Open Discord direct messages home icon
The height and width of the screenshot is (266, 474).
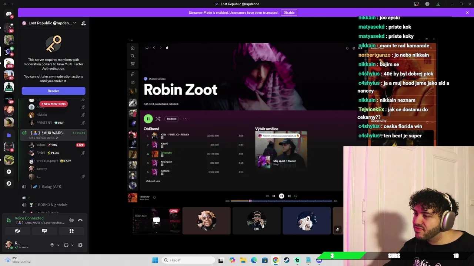[9, 14]
